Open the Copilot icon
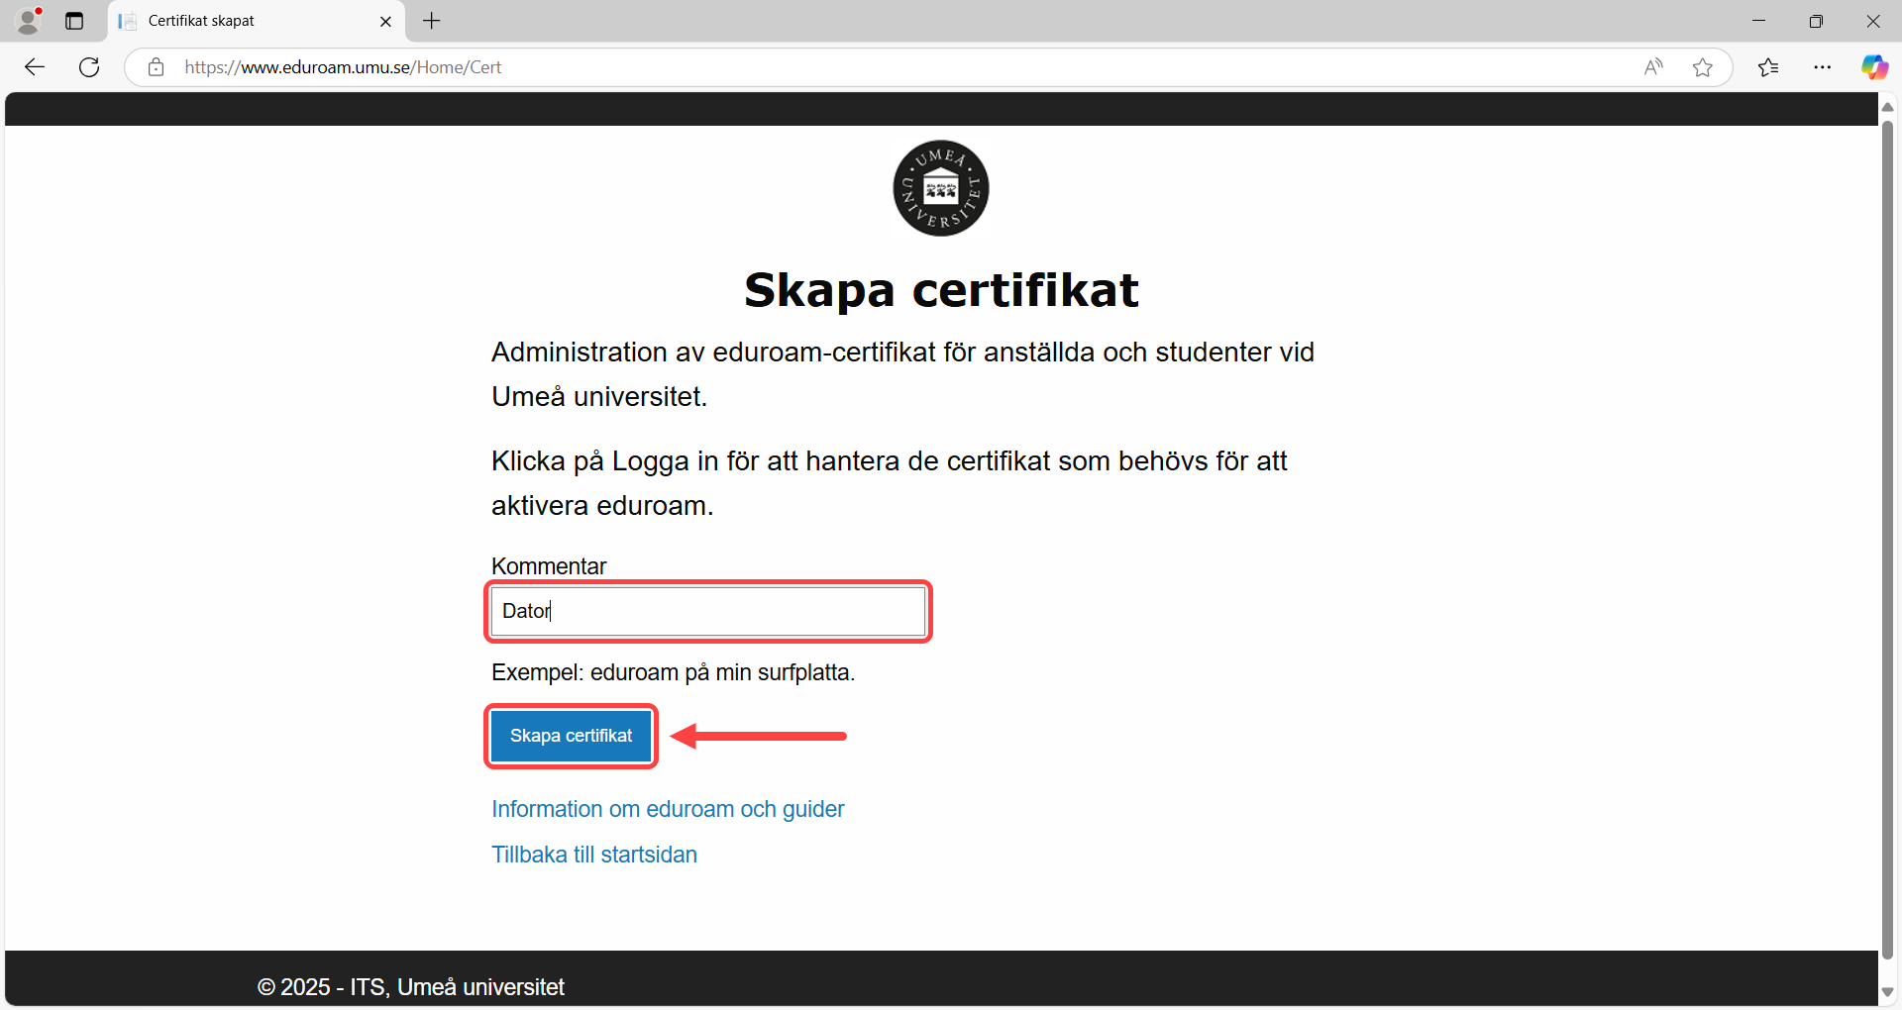 pyautogui.click(x=1874, y=67)
